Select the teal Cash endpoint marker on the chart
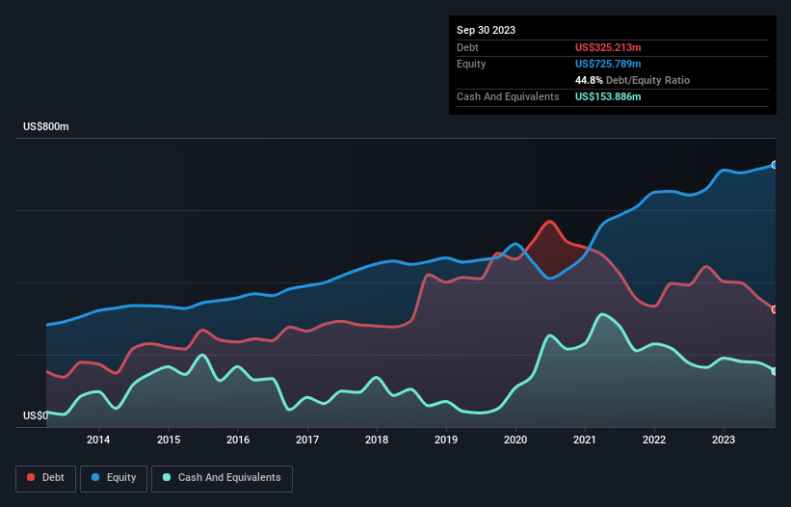 click(775, 371)
